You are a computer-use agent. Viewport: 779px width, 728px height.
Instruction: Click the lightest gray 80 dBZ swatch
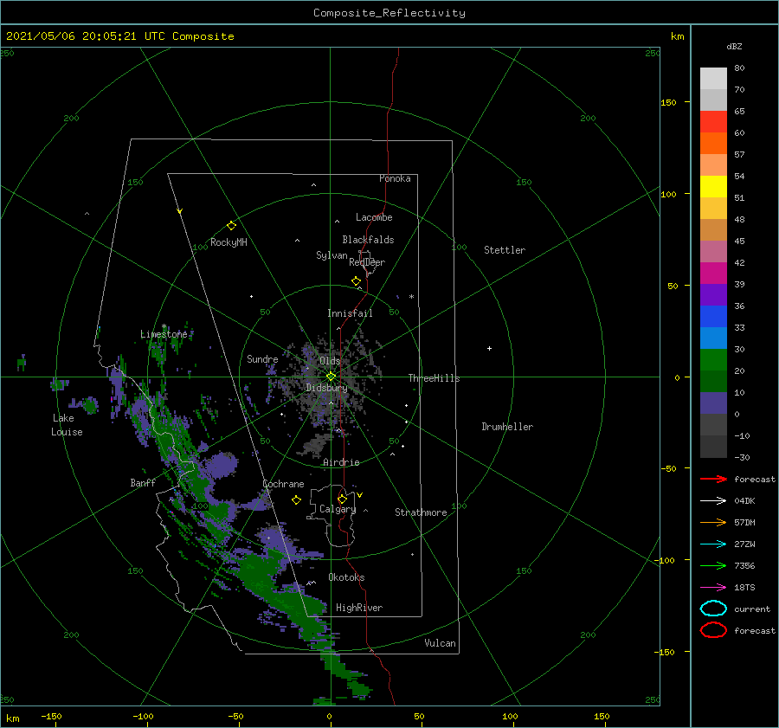(713, 78)
